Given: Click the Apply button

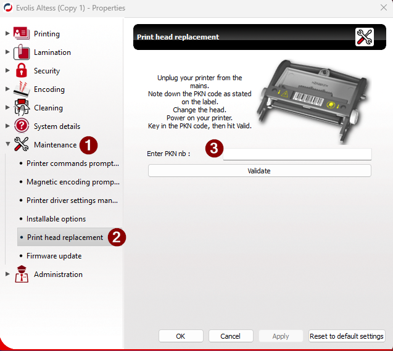Looking at the screenshot, I should pos(281,336).
